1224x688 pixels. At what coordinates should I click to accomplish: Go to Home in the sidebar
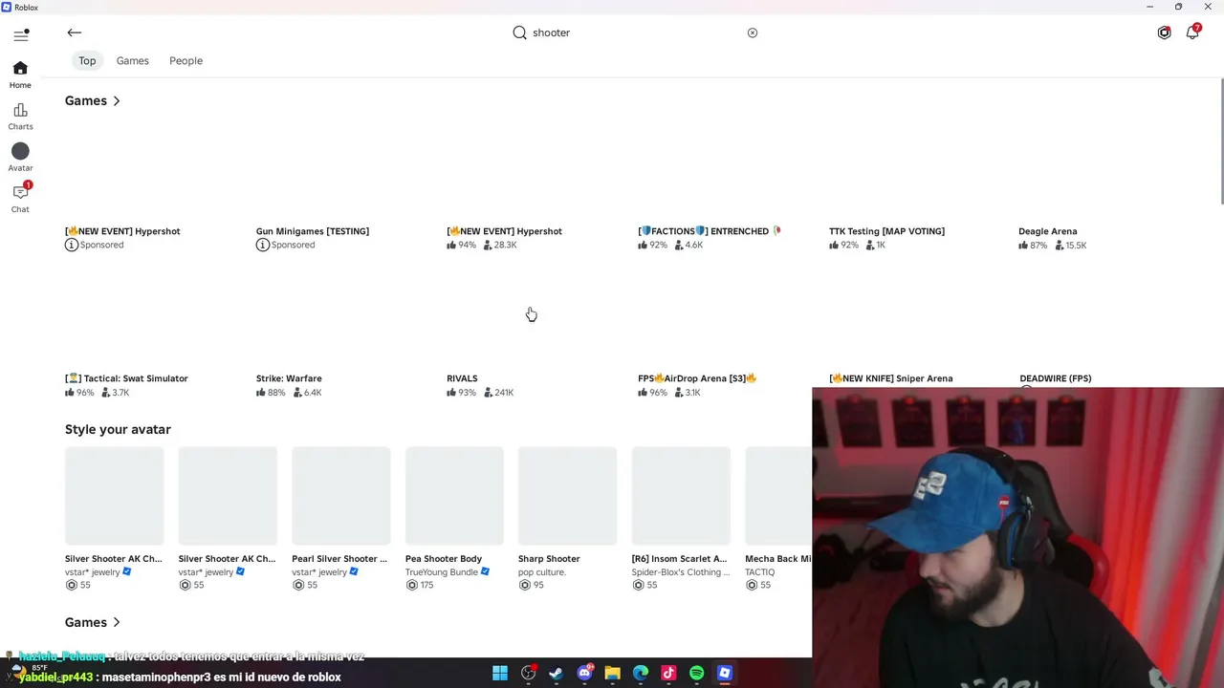(20, 74)
